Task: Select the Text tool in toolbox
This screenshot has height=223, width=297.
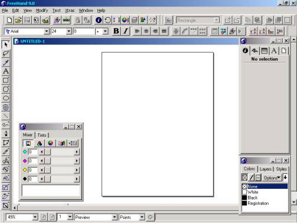Action: click(x=6, y=71)
